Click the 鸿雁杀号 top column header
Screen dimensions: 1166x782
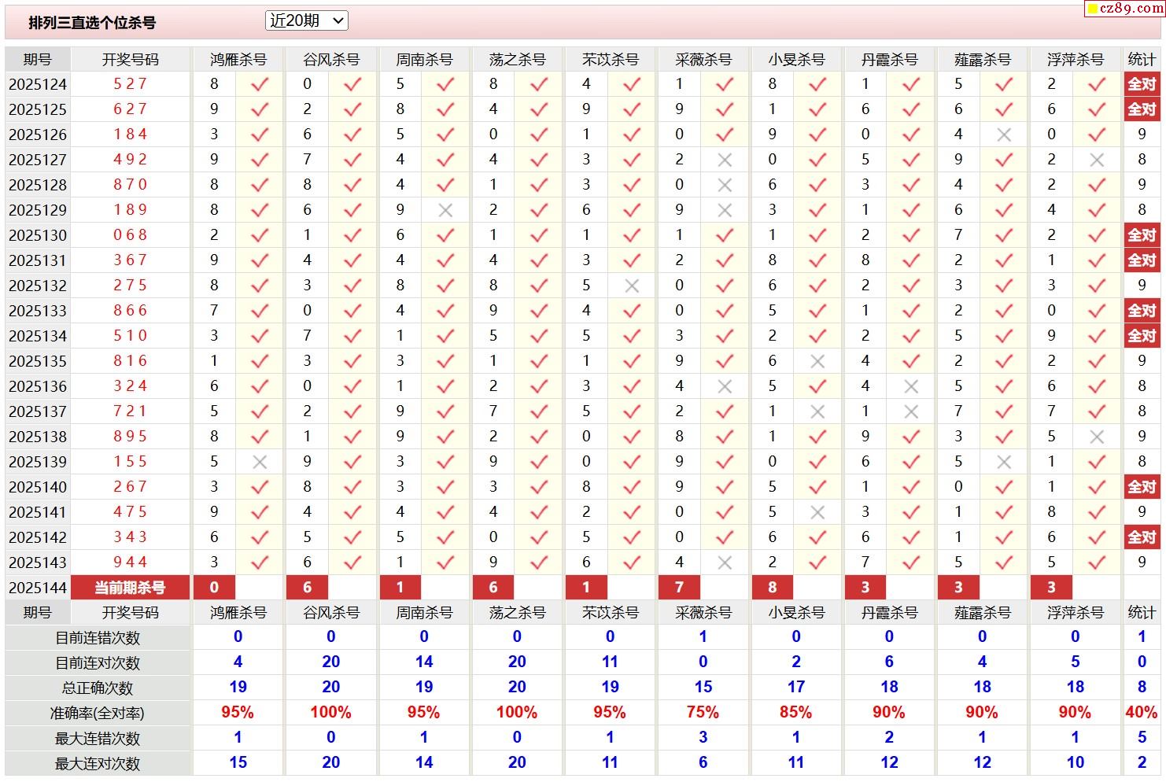238,60
